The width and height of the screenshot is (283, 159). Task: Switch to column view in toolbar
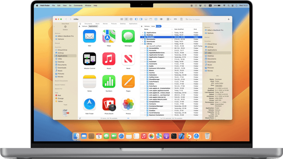coord(131,19)
